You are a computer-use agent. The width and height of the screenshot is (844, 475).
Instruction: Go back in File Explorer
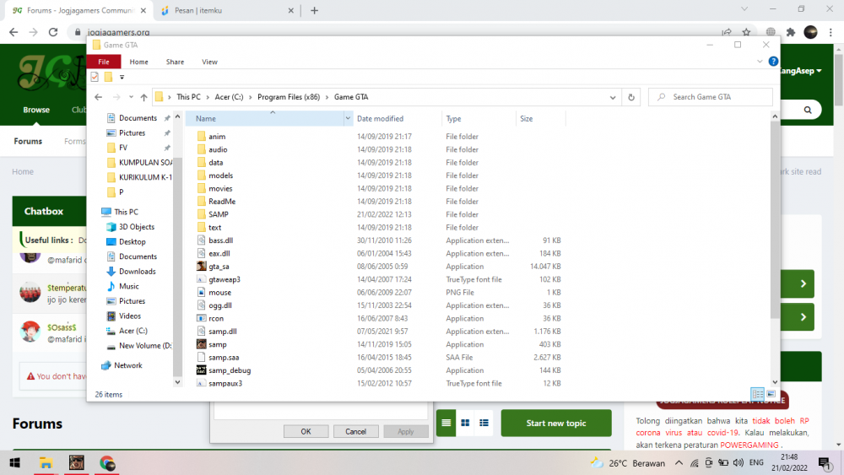[98, 97]
